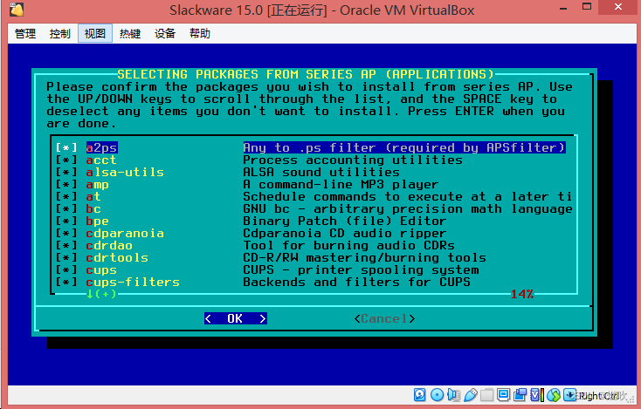Maximize the VirtualBox window
This screenshot has width=641, height=409.
click(587, 7)
